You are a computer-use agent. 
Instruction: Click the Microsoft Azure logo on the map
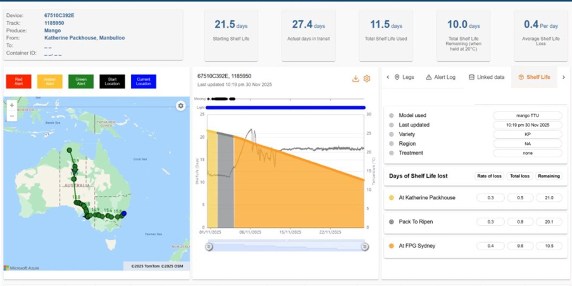point(21,268)
